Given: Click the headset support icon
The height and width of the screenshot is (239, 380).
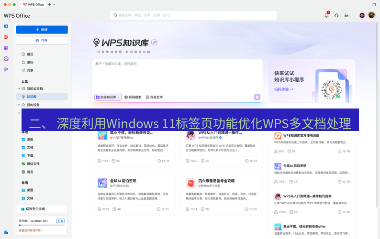Looking at the screenshot, I should 336,15.
